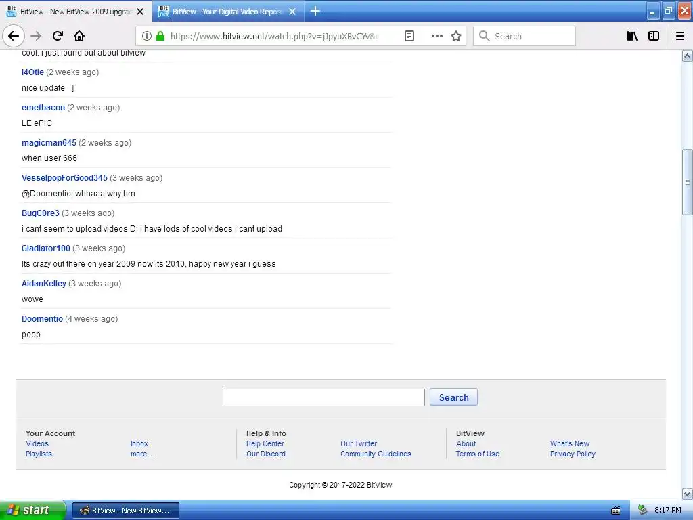This screenshot has height=520, width=693.
Task: Click the page scrollbar down arrow
Action: (688, 494)
